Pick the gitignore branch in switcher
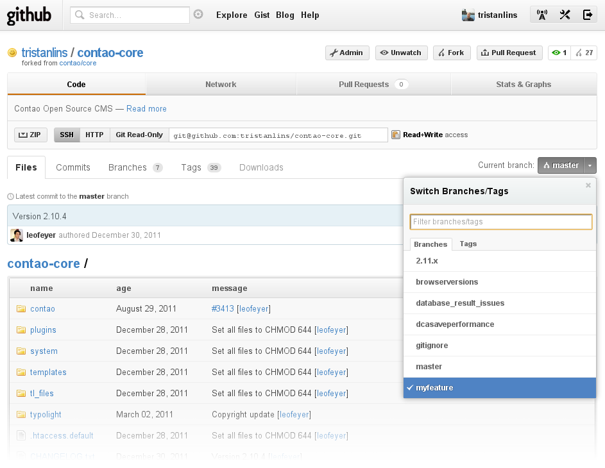The image size is (605, 468). [x=432, y=346]
